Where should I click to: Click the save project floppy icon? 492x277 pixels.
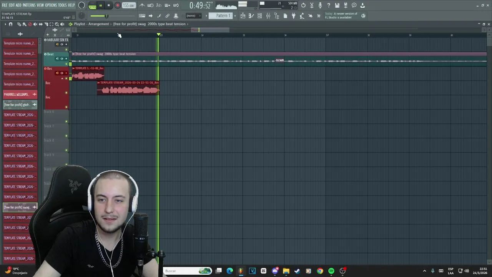337,5
